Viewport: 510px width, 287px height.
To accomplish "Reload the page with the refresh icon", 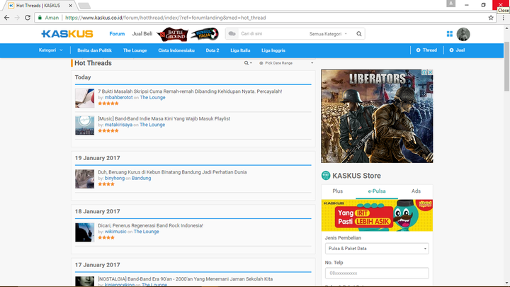I will point(28,18).
